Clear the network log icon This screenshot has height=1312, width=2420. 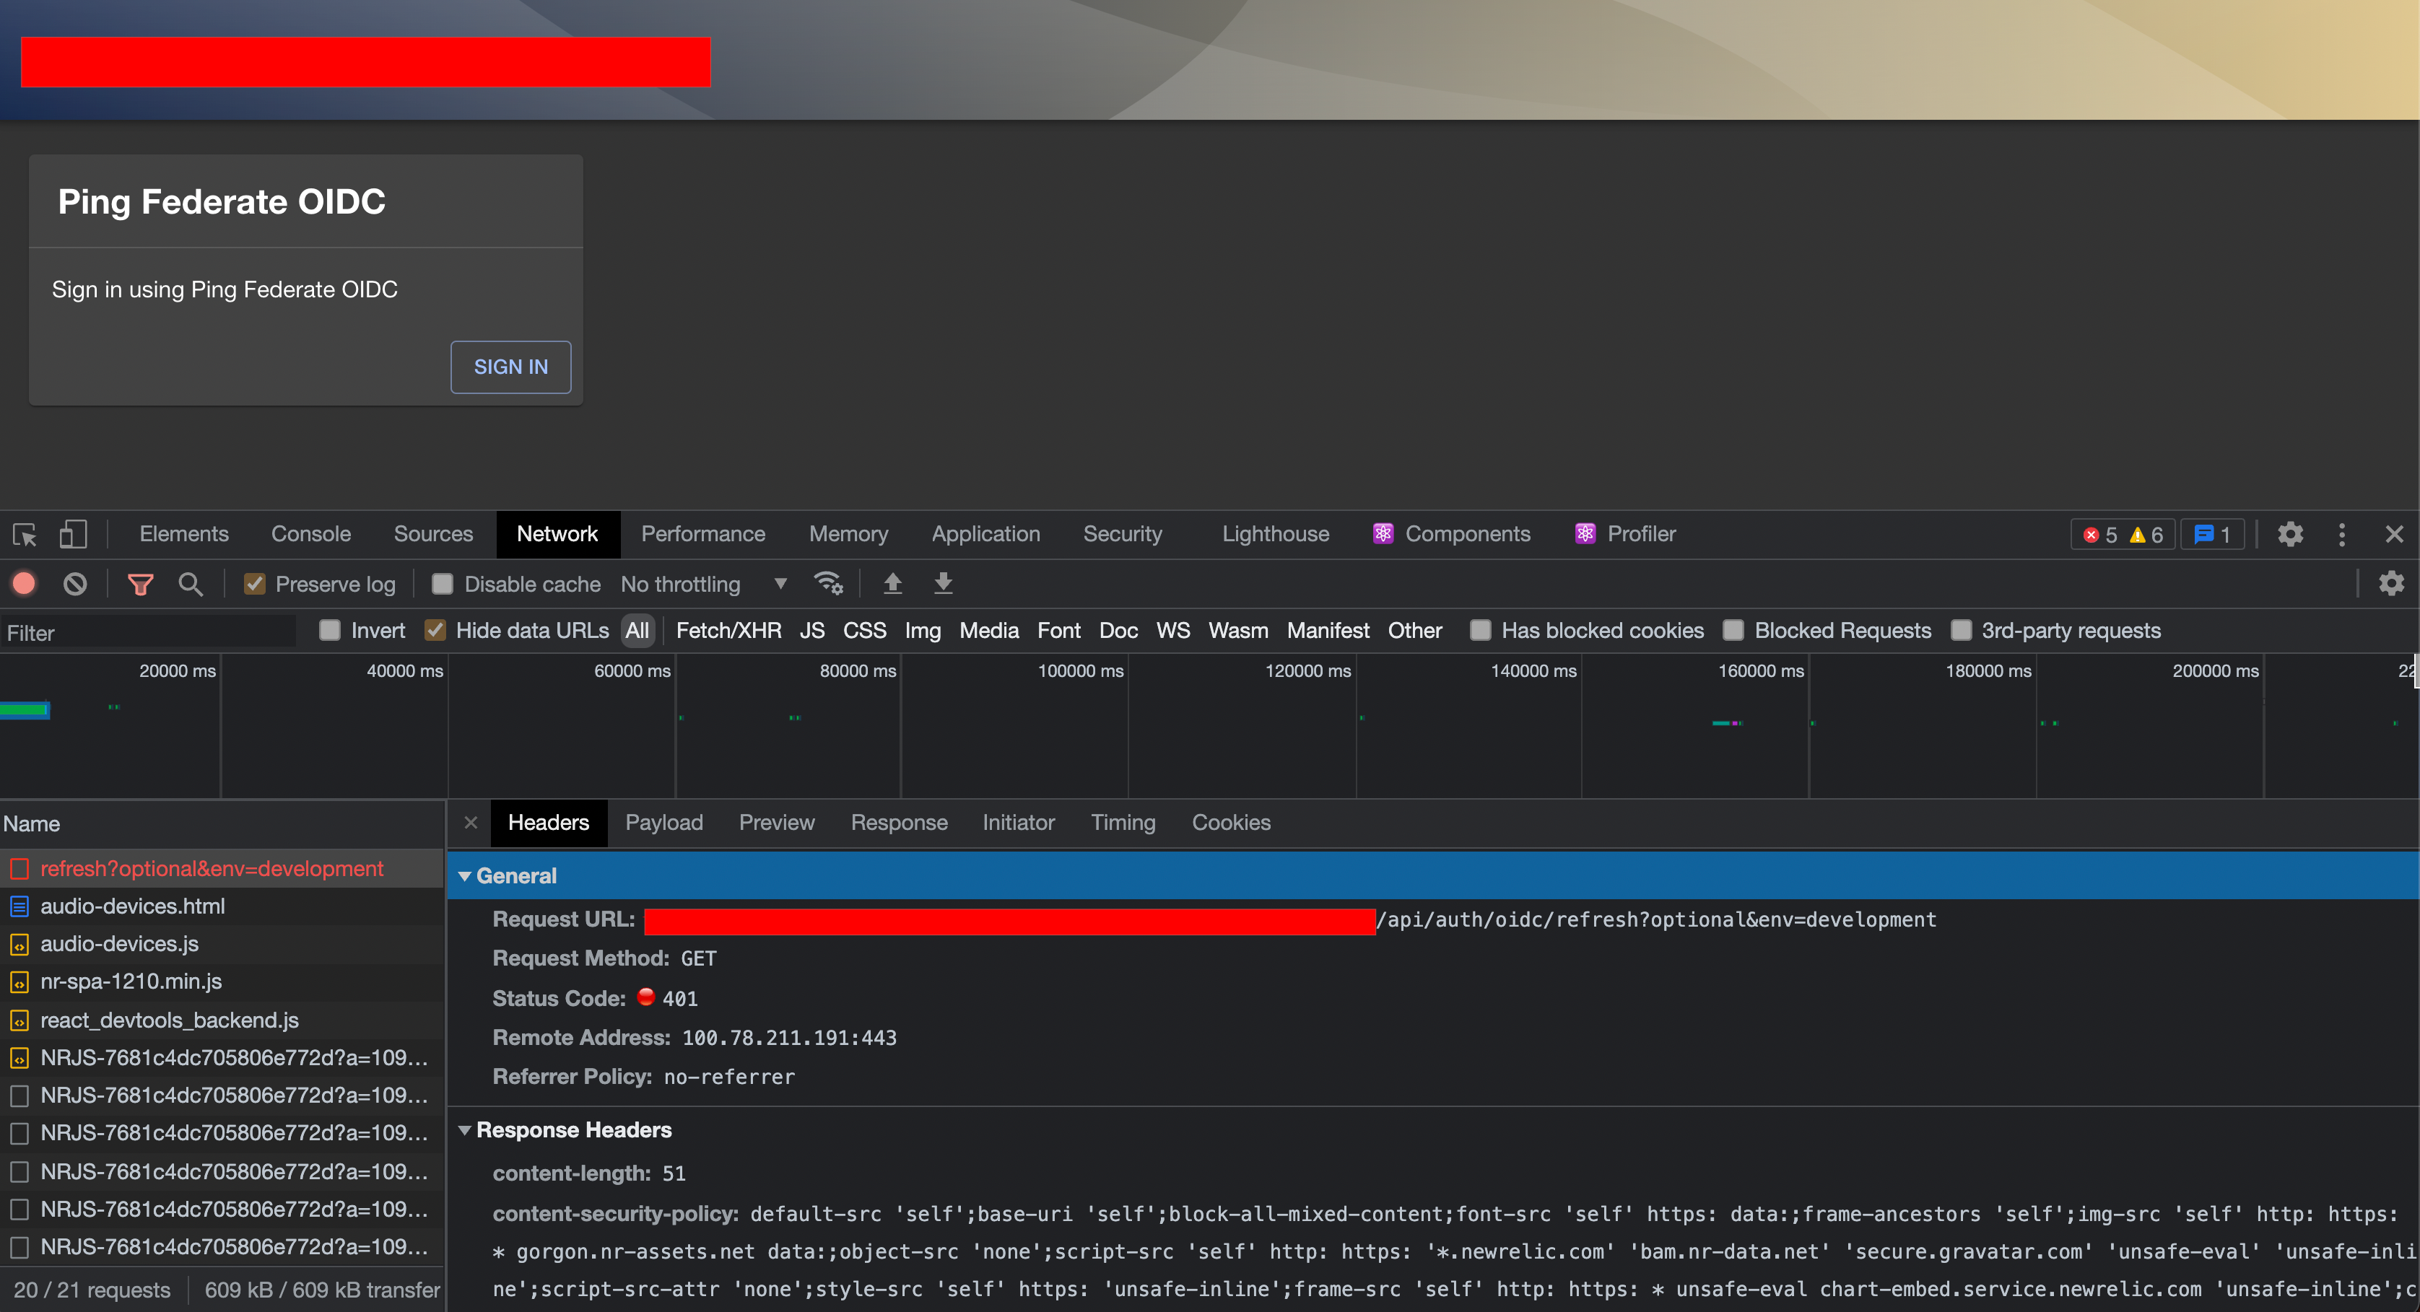tap(75, 584)
